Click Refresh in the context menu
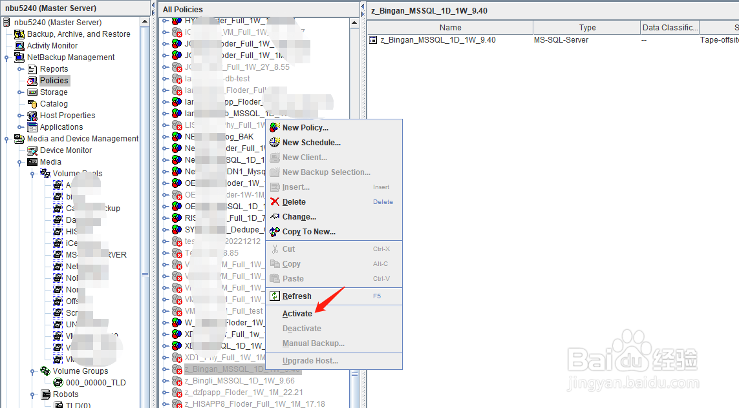The image size is (739, 408). 297,296
